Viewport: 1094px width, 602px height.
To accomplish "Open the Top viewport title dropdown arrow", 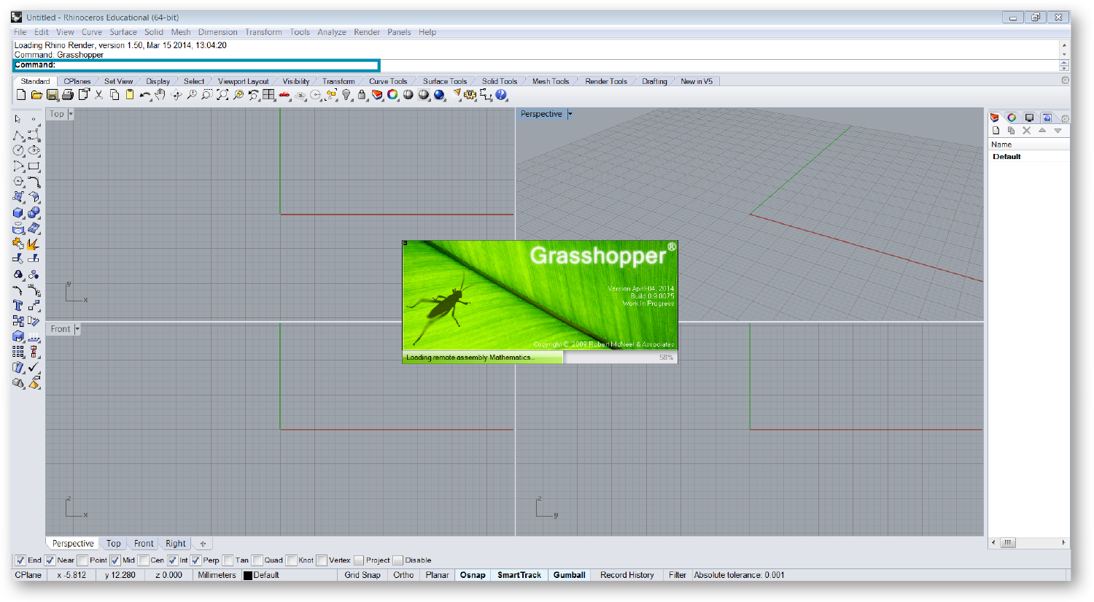I will point(71,114).
